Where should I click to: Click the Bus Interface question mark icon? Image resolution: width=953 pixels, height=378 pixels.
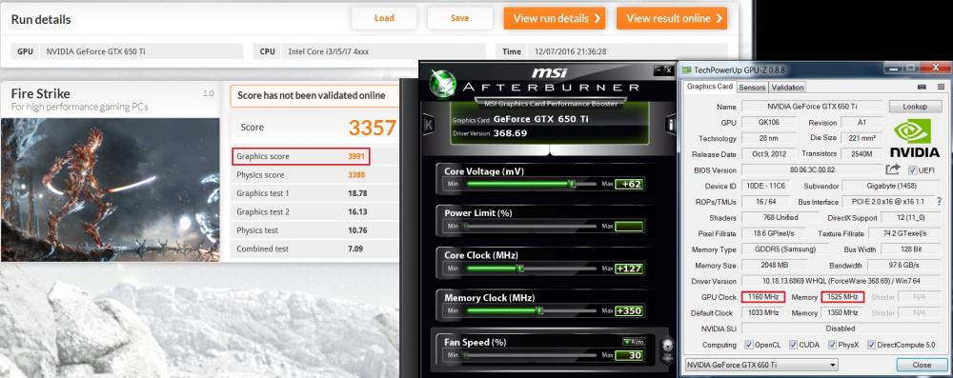pyautogui.click(x=940, y=201)
